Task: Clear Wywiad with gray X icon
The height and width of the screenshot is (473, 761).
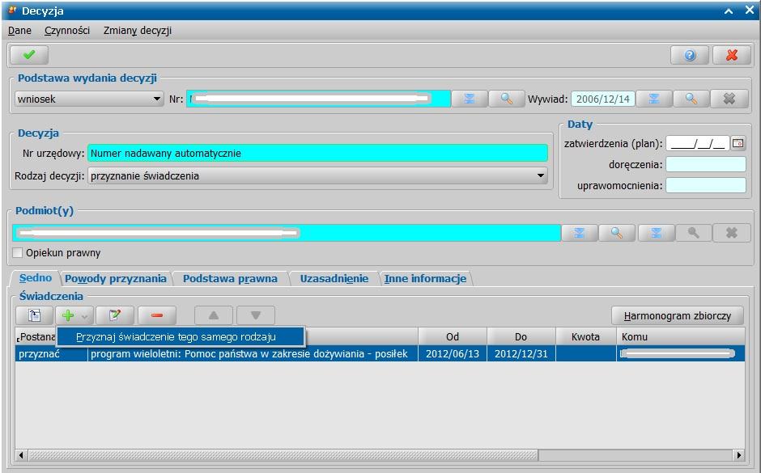Action: [x=729, y=99]
